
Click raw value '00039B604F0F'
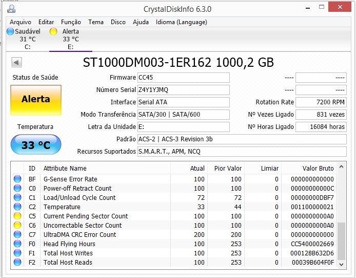313,262
